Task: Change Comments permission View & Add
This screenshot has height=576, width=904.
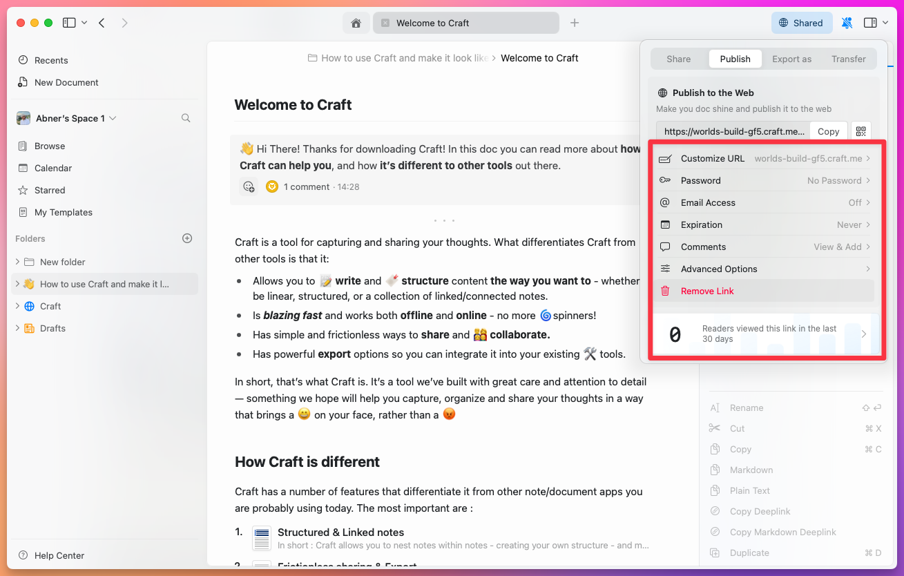Action: (764, 247)
